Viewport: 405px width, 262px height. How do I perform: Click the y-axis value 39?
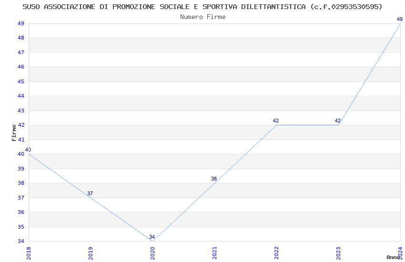pyautogui.click(x=21, y=169)
